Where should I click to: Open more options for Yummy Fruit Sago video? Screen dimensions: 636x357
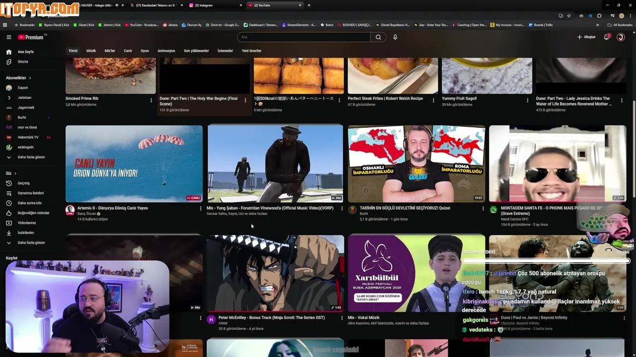point(528,100)
